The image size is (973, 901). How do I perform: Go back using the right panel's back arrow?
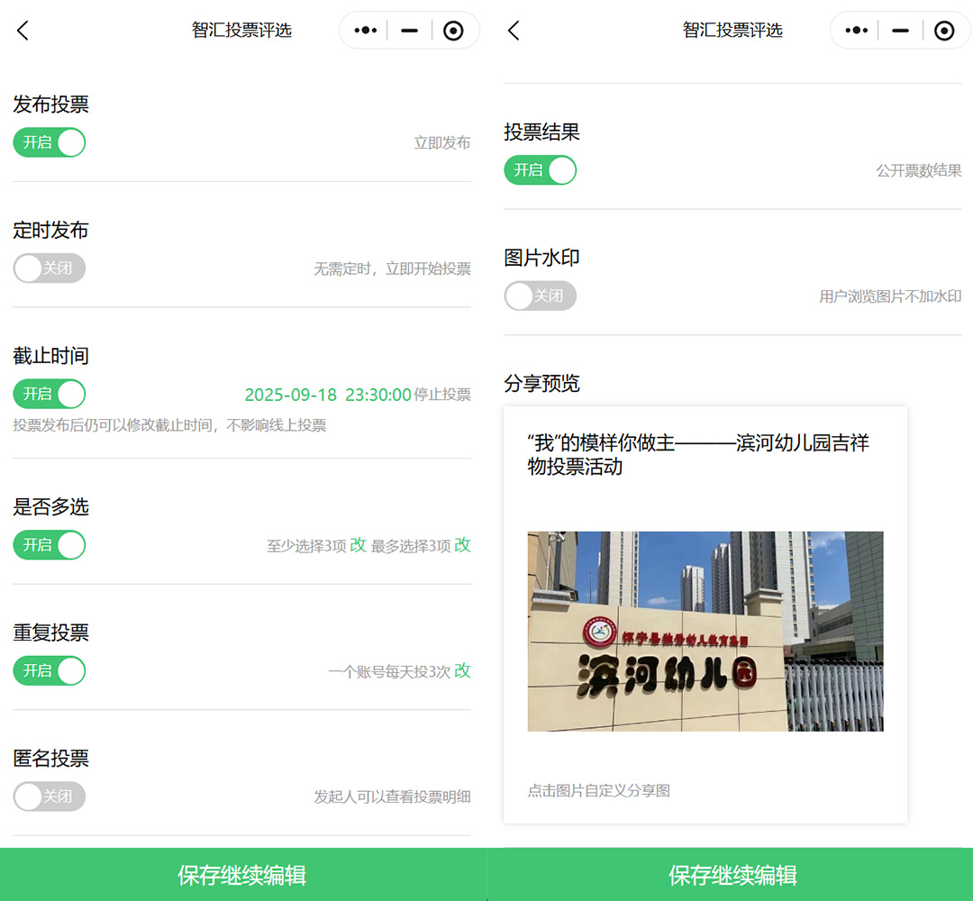(514, 31)
